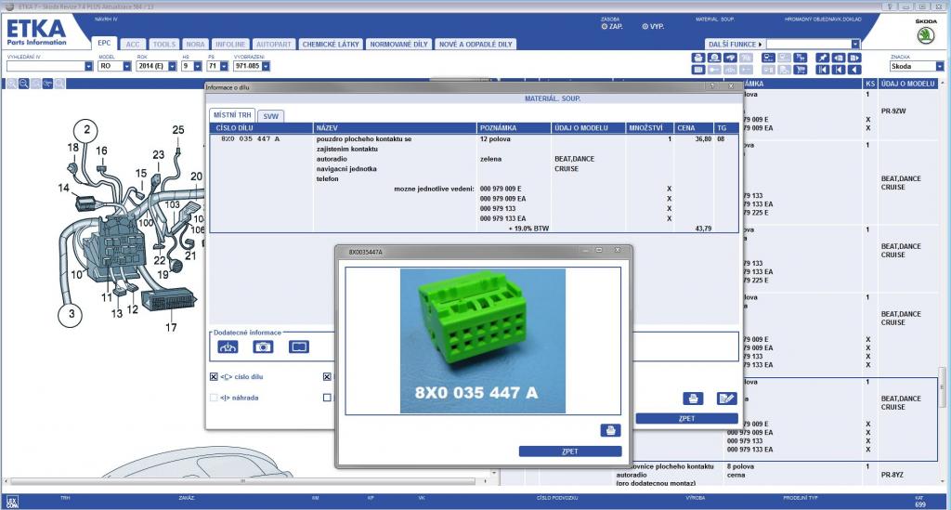Select the ZAP radio button
The image size is (951, 510).
(x=604, y=27)
